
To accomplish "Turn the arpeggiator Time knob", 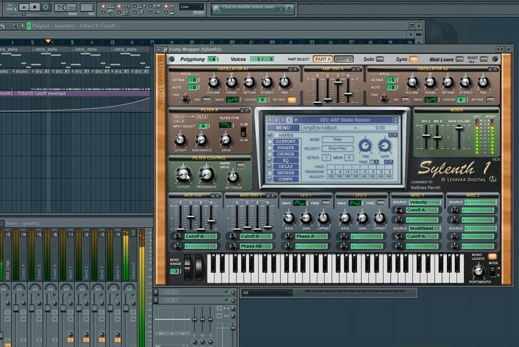I will [365, 146].
